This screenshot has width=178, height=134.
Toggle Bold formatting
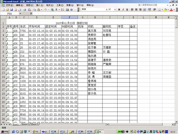(x=119, y=9)
